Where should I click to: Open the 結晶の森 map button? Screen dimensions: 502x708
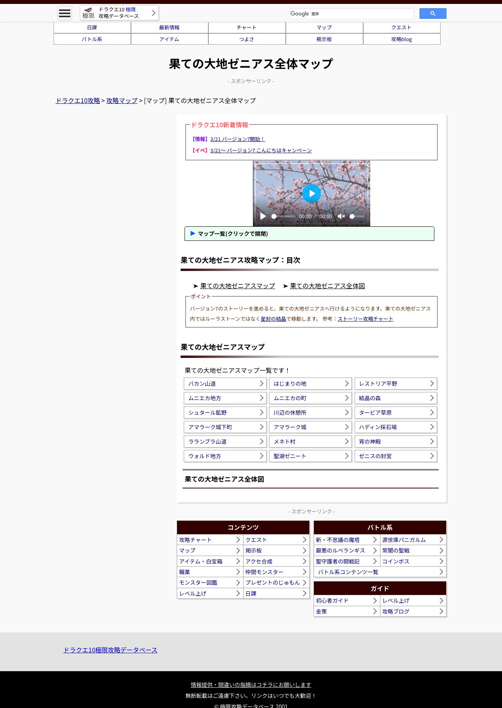tap(396, 398)
